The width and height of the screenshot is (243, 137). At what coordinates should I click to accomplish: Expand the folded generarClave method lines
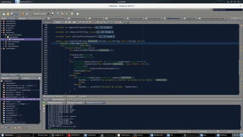pyautogui.click(x=104, y=27)
